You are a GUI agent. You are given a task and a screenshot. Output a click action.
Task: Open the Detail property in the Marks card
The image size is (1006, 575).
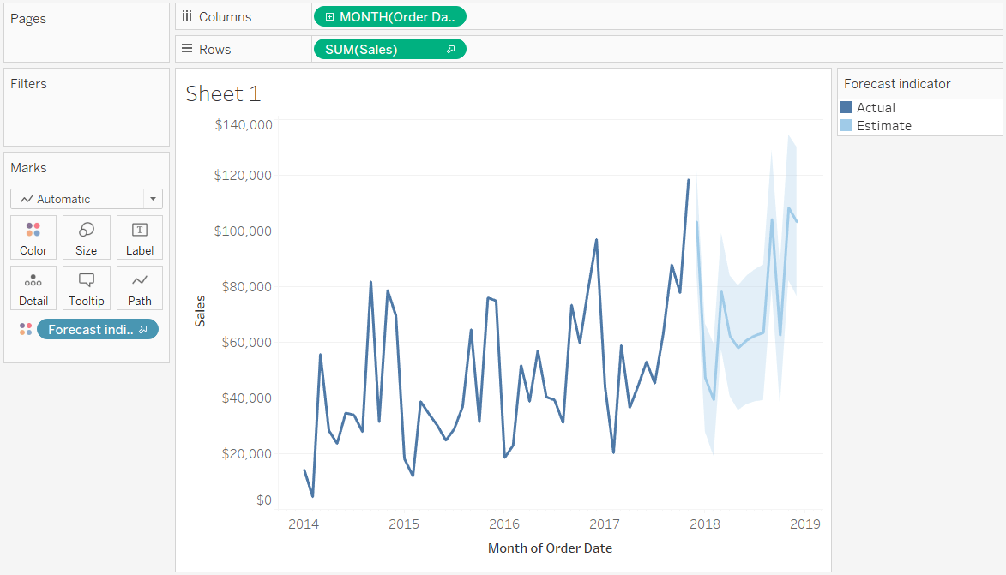coord(33,288)
